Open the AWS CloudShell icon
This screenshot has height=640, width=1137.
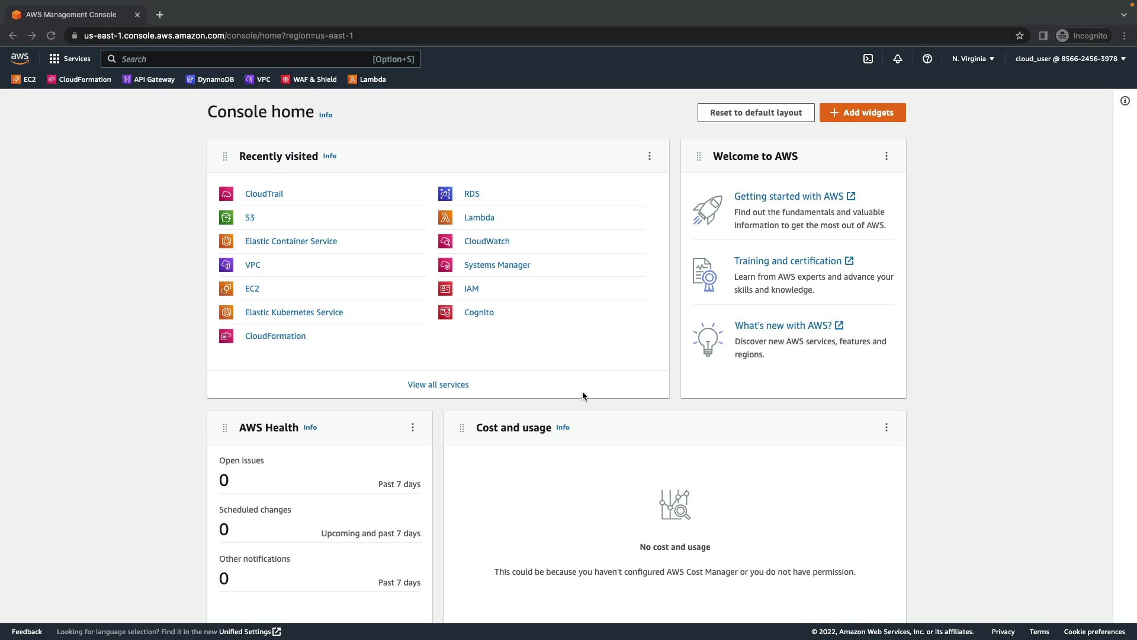click(x=868, y=59)
